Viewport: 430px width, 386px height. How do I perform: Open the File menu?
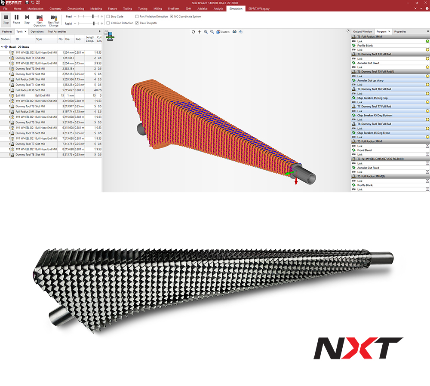coord(5,9)
